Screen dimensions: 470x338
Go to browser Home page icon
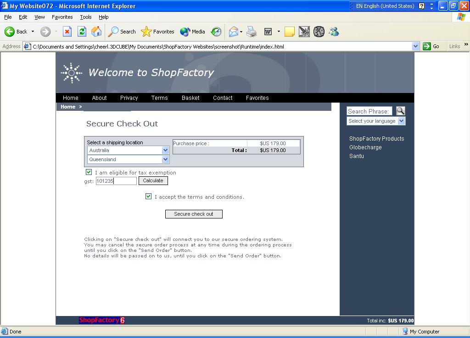[96, 32]
